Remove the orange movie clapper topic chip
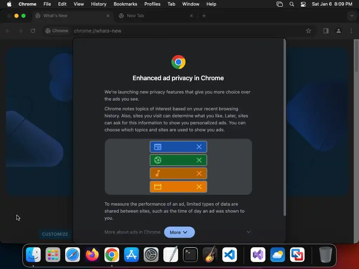359x269 pixels. [199, 187]
